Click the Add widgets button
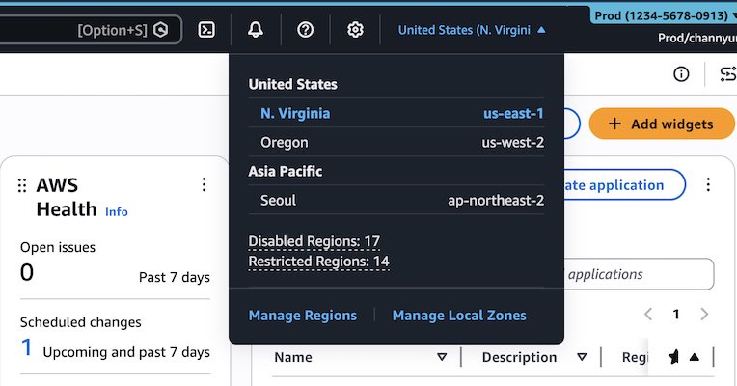Image resolution: width=737 pixels, height=386 pixels. (661, 124)
